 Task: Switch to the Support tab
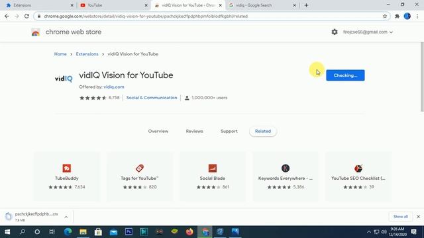point(229,131)
